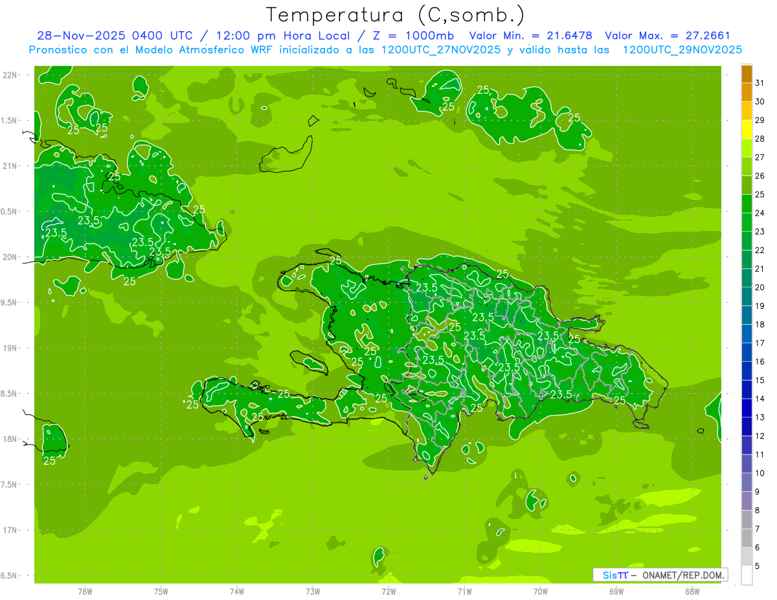
Task: Click the "20N" latitude axis label
Action: pyautogui.click(x=9, y=257)
